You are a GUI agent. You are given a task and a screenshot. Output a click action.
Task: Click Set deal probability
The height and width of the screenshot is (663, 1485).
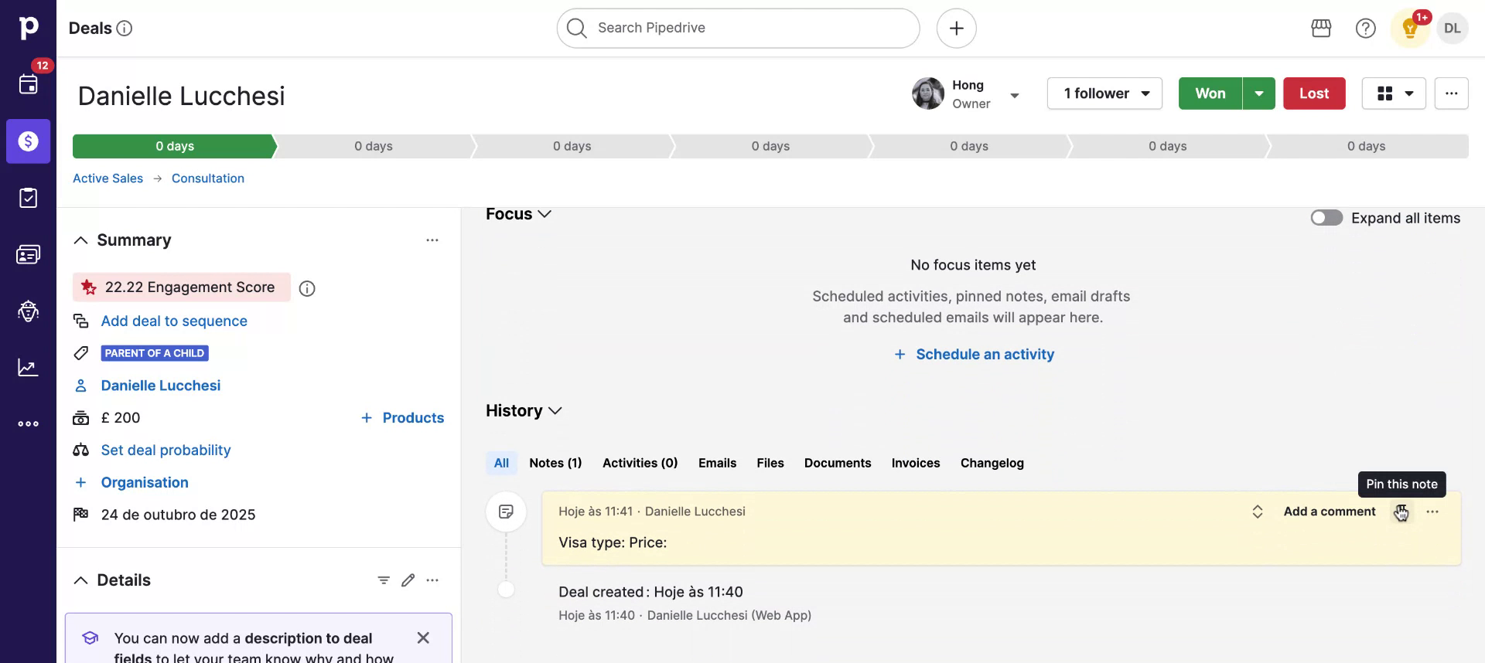pos(166,450)
